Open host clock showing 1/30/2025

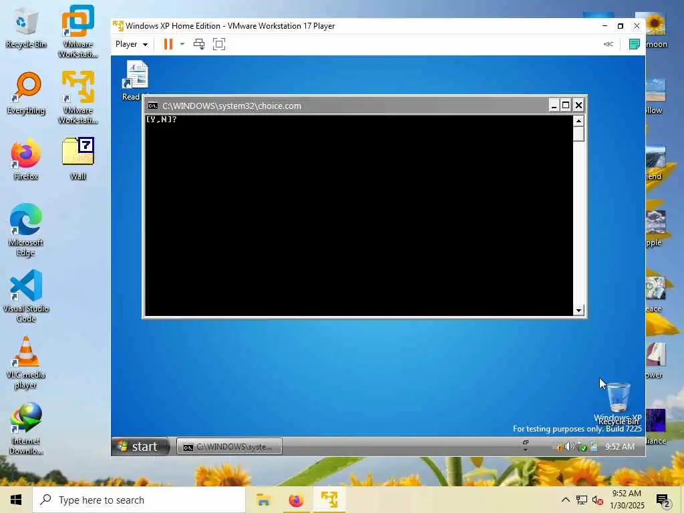pos(627,500)
